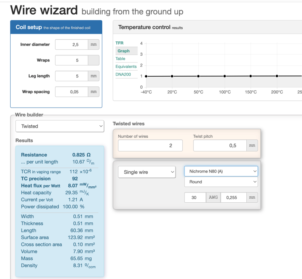Click the graph data point at 50°C
The width and height of the screenshot is (302, 279).
[198, 76]
